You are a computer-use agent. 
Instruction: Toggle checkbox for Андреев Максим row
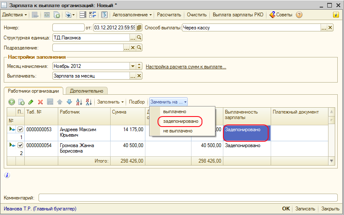pyautogui.click(x=20, y=130)
